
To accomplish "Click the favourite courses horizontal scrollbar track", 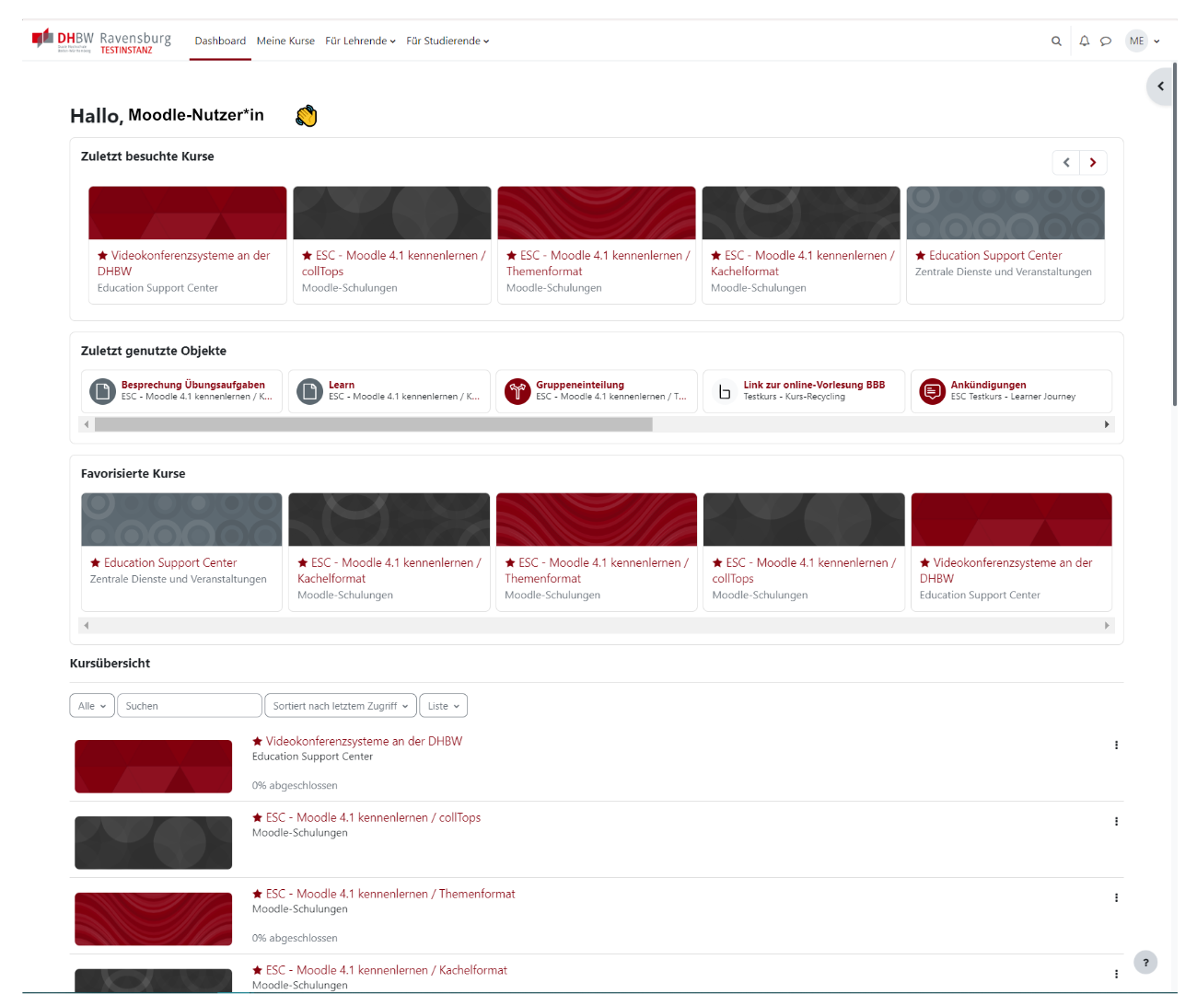I will point(597,626).
